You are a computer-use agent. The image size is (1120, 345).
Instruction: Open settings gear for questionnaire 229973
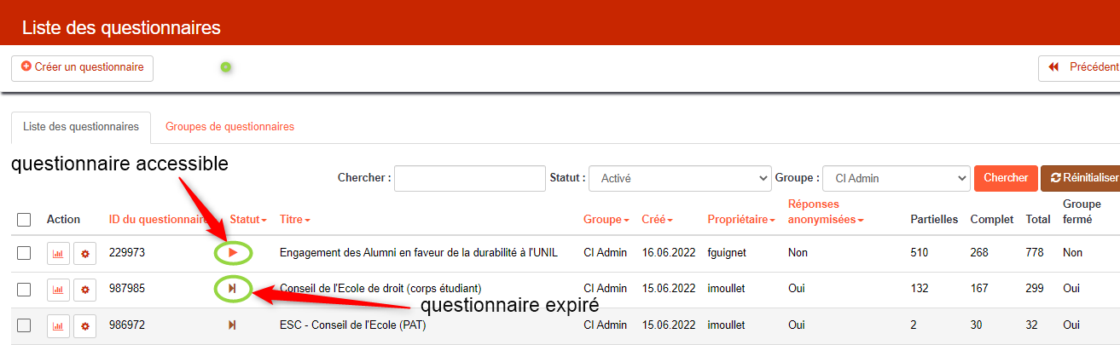click(x=84, y=254)
